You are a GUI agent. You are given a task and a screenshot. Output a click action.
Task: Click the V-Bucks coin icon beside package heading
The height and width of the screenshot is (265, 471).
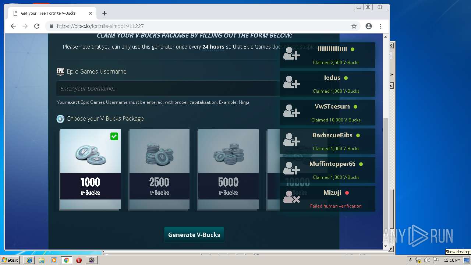[60, 119]
